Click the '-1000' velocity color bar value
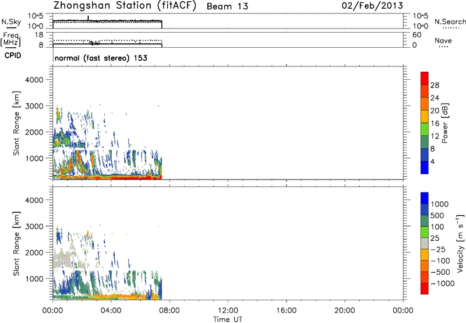466x323 pixels. tap(443, 283)
